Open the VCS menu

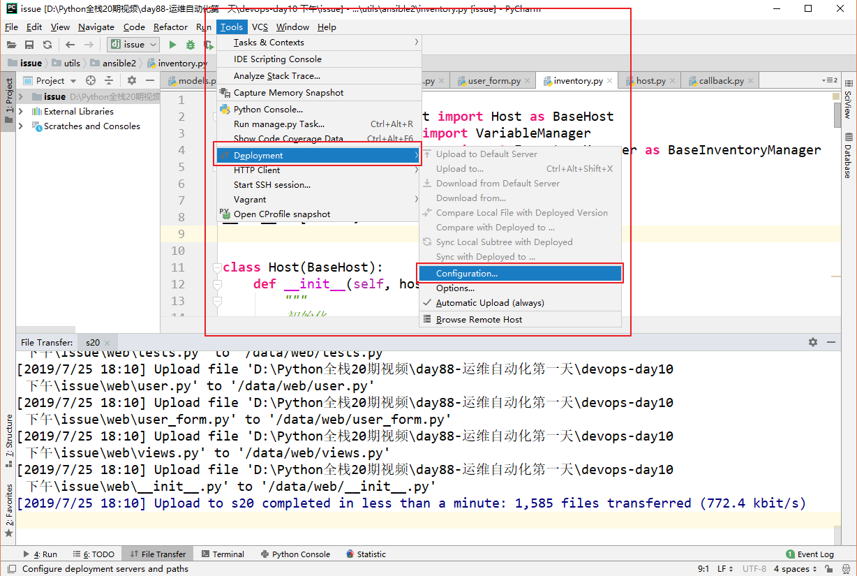(x=260, y=27)
